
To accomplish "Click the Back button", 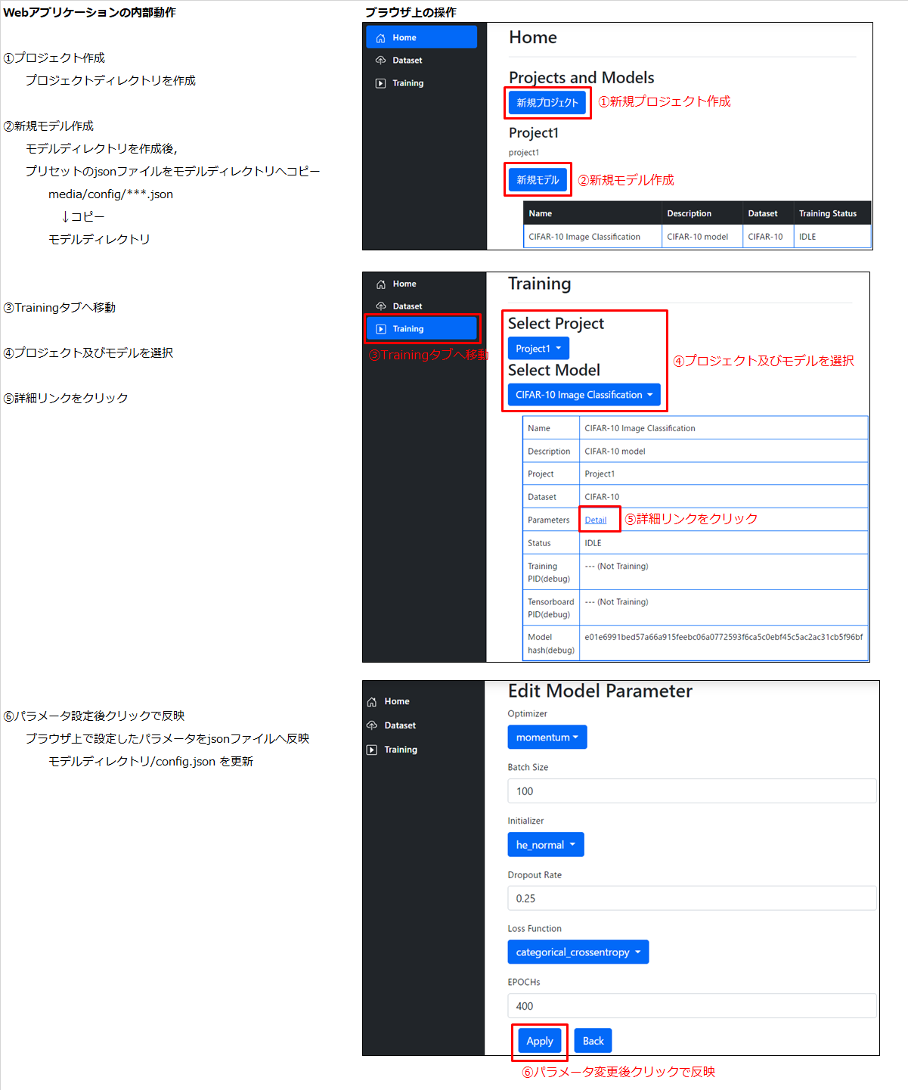I will pos(593,1041).
